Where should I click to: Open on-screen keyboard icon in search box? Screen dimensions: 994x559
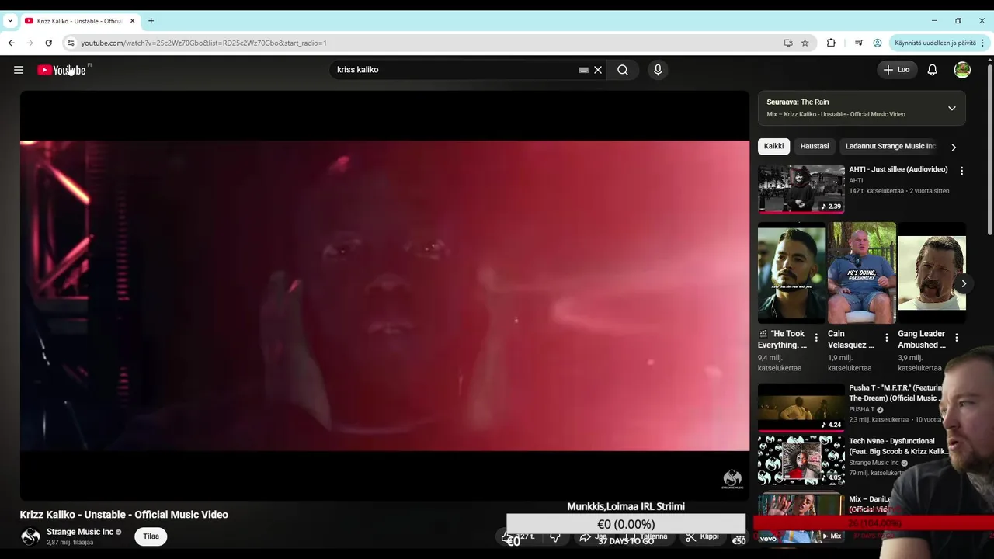pyautogui.click(x=583, y=70)
